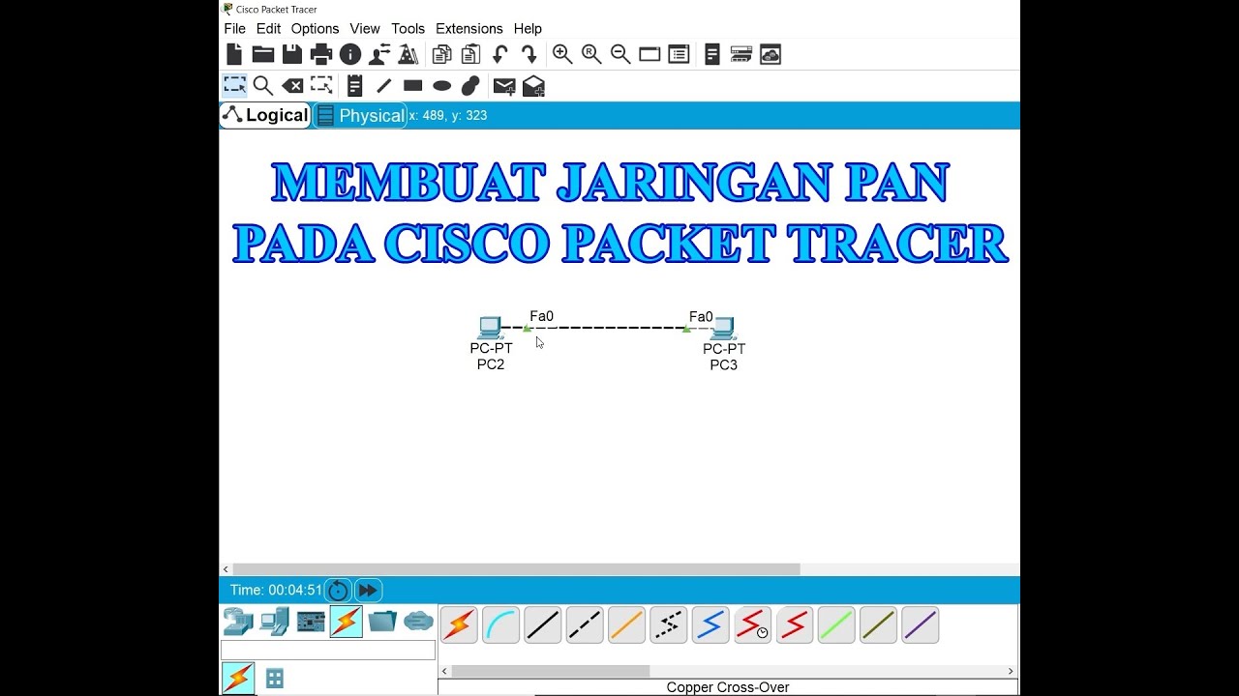Screen dimensions: 1239x696
Task: Select Components category icon
Action: coord(311,621)
